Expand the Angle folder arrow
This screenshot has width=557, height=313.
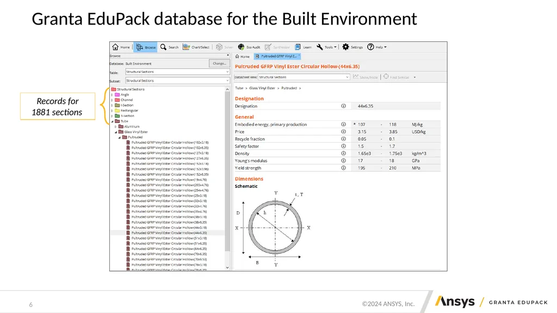[112, 95]
